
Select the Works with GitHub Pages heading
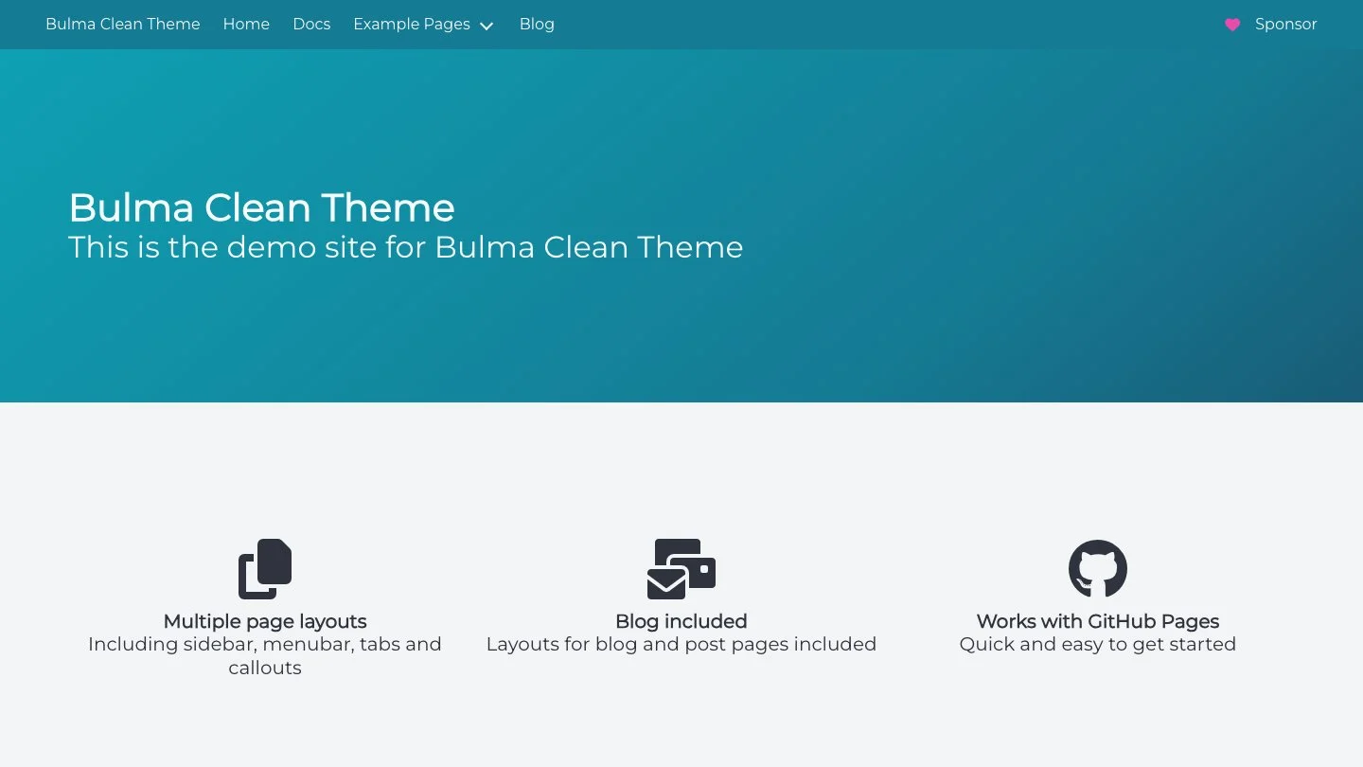[x=1098, y=621]
